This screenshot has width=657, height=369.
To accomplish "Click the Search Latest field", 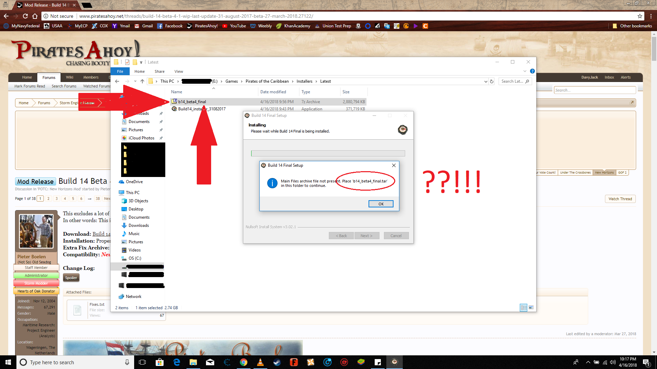I will (x=515, y=81).
